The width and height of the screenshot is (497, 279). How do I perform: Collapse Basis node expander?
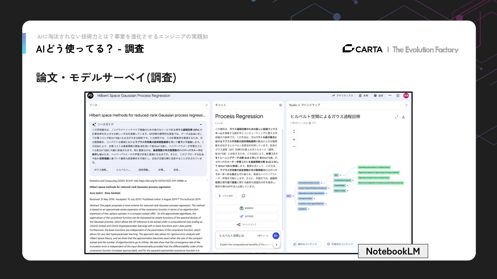coord(340,175)
